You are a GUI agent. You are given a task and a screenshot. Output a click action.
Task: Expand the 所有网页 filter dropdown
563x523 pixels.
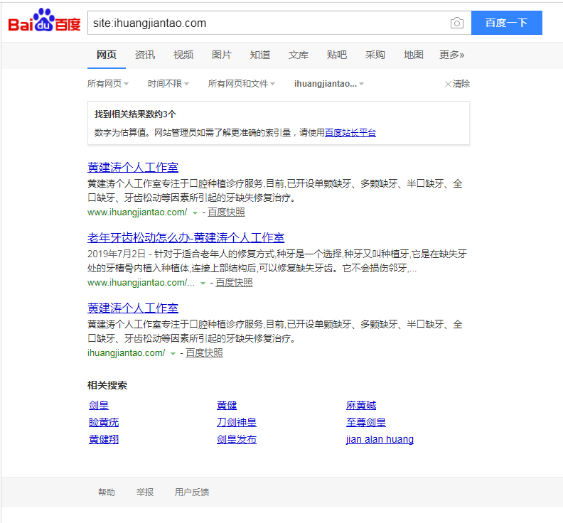tap(108, 84)
